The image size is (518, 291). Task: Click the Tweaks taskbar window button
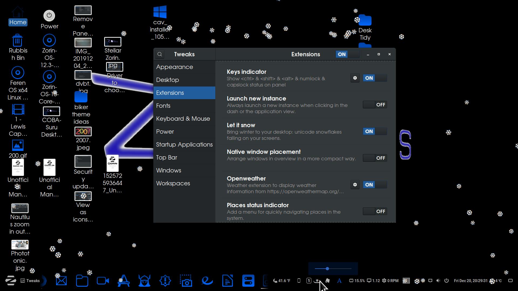pyautogui.click(x=30, y=281)
